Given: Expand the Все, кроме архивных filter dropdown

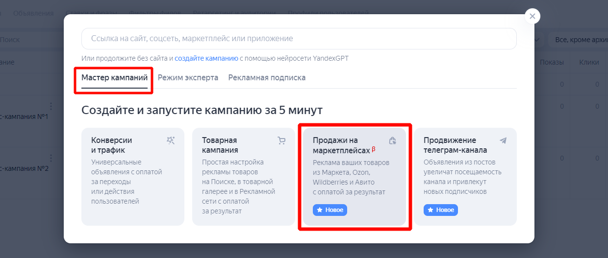Looking at the screenshot, I should pos(579,39).
